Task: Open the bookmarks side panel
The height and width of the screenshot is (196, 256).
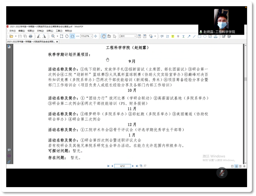Action: tap(9, 47)
